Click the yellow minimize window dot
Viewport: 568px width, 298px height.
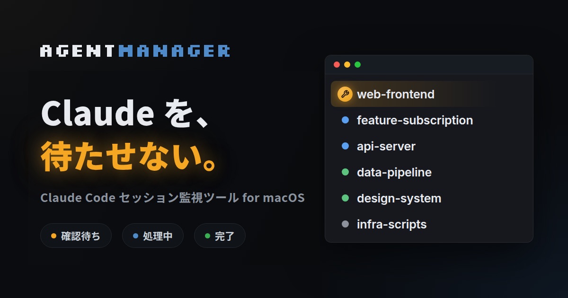(x=347, y=65)
